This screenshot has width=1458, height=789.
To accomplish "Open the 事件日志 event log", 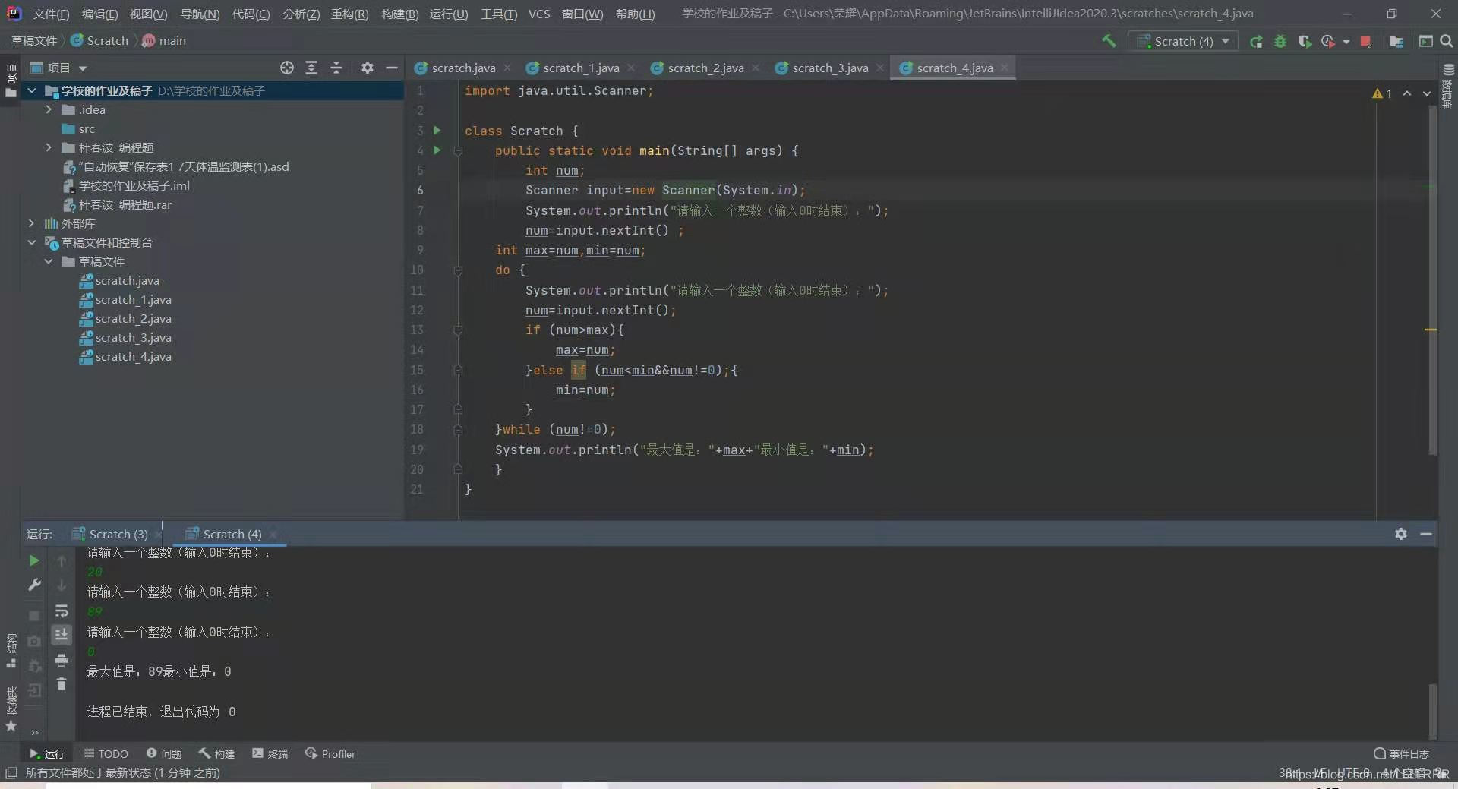I will tap(1402, 753).
